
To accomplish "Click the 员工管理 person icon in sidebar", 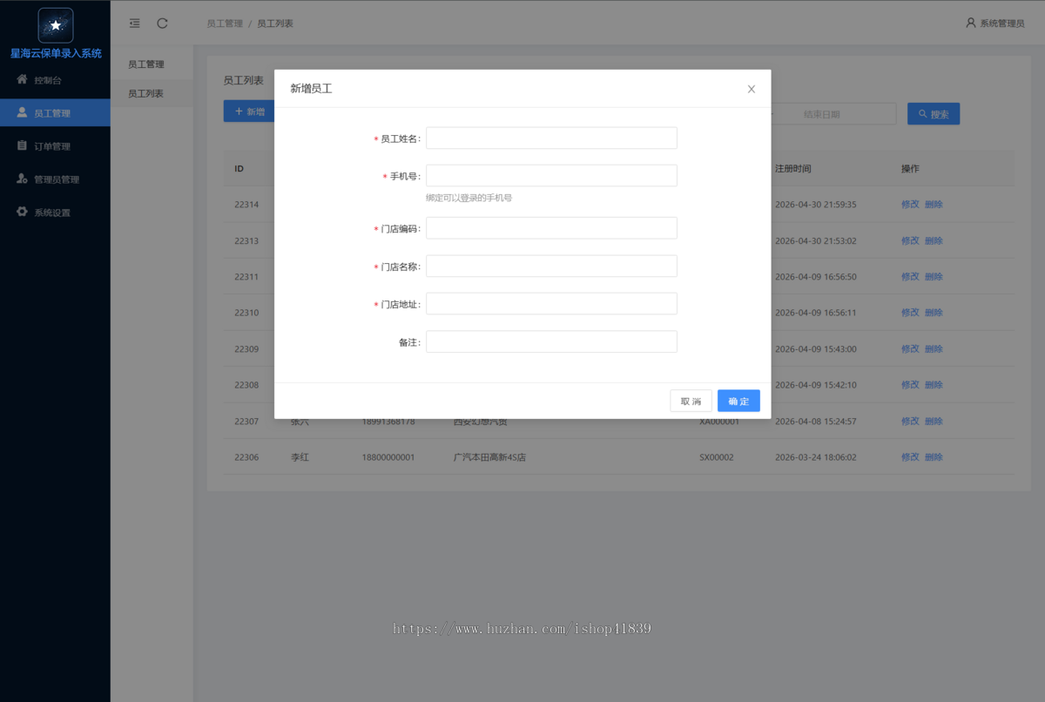I will coord(23,112).
